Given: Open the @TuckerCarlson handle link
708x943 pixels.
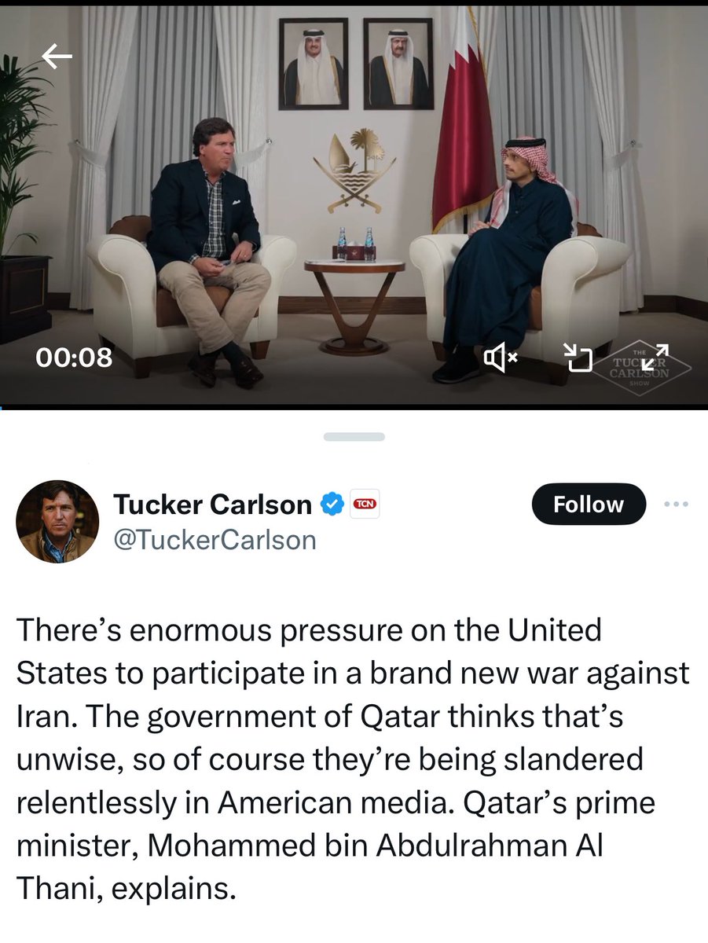Looking at the screenshot, I should point(215,541).
